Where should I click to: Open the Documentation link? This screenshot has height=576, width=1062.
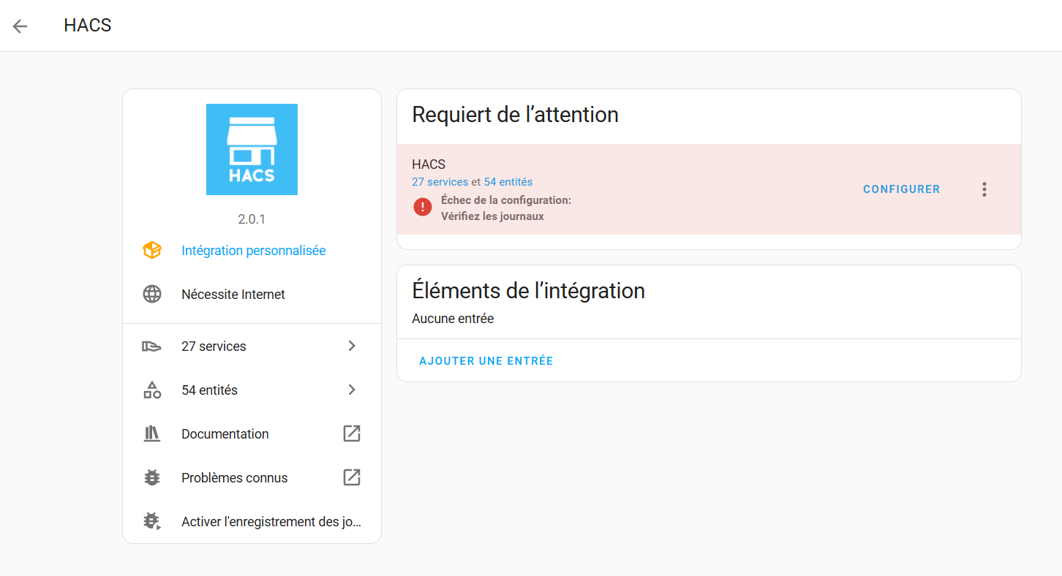click(x=252, y=433)
